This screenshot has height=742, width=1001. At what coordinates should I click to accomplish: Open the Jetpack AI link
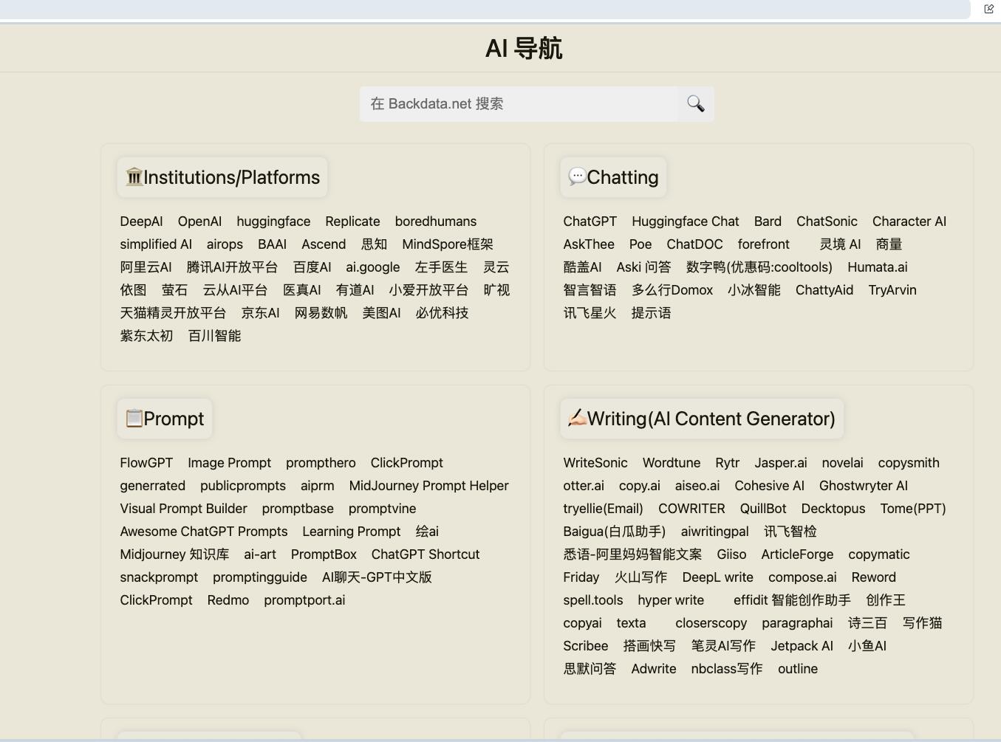802,646
